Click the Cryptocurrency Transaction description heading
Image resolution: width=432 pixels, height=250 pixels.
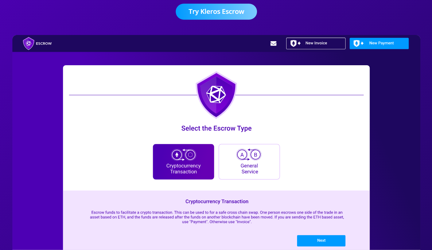click(x=217, y=202)
